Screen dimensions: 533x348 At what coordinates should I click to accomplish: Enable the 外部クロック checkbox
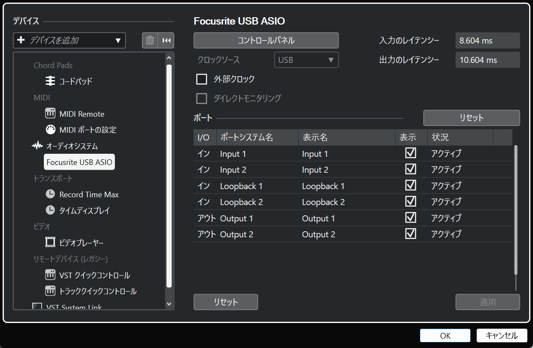(202, 79)
